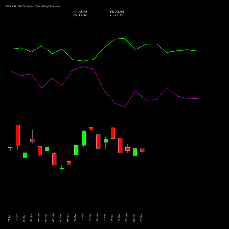Viewport: 229px width, 229px height.
Task: Select the green candle for 21 May
Action: 135,152
